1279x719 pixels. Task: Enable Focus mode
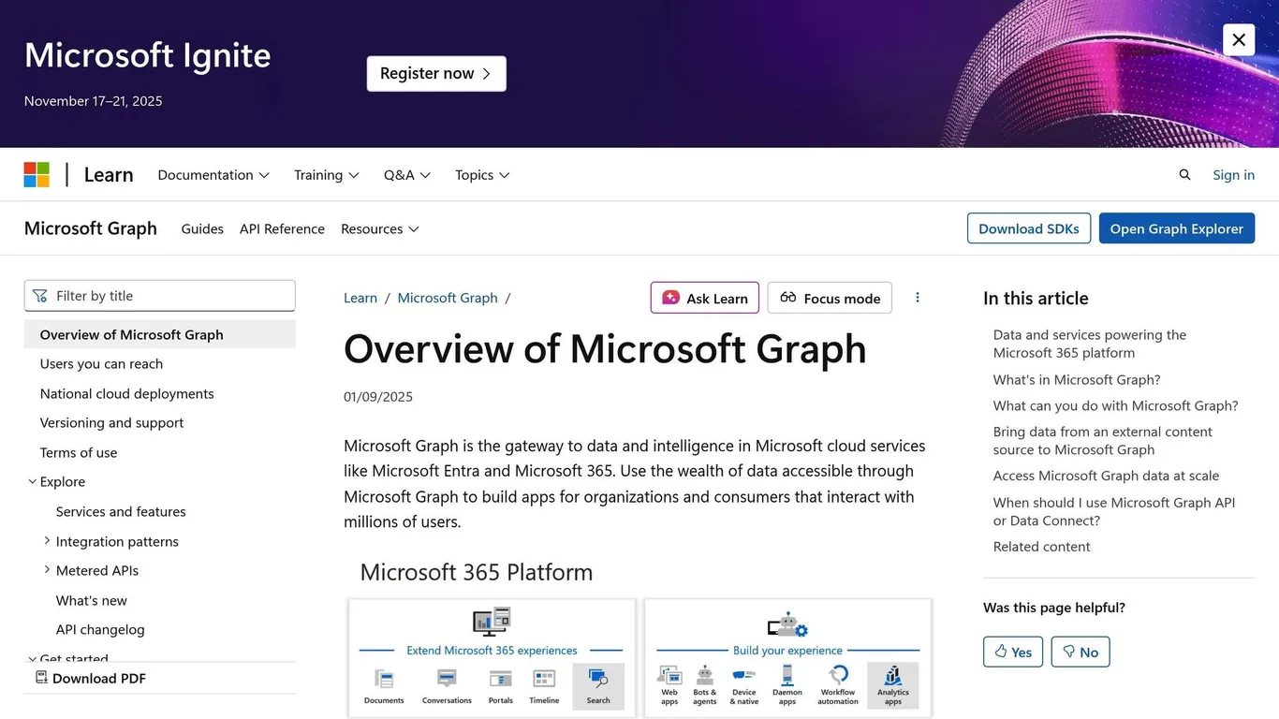click(x=830, y=298)
